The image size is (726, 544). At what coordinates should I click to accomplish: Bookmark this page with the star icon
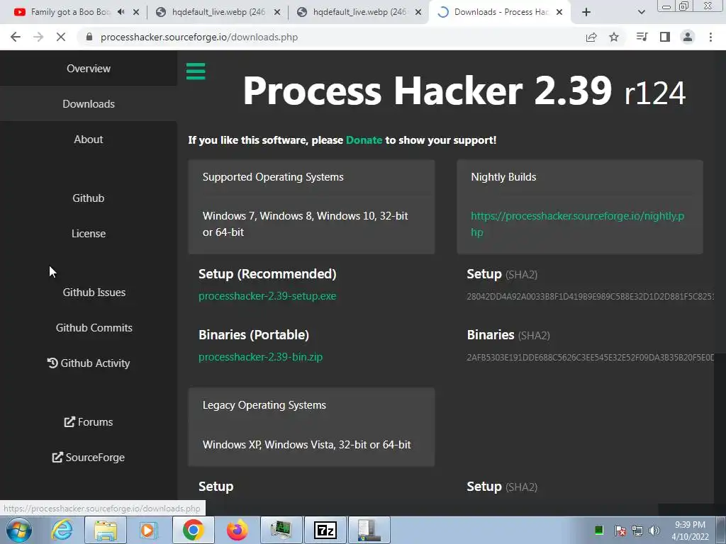tap(614, 37)
